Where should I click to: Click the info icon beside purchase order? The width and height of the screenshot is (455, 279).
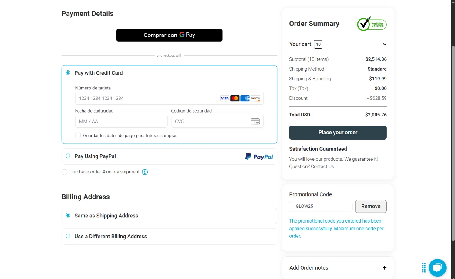pyautogui.click(x=145, y=172)
